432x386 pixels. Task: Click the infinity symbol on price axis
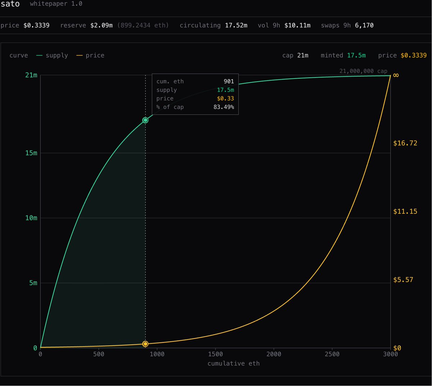click(396, 75)
